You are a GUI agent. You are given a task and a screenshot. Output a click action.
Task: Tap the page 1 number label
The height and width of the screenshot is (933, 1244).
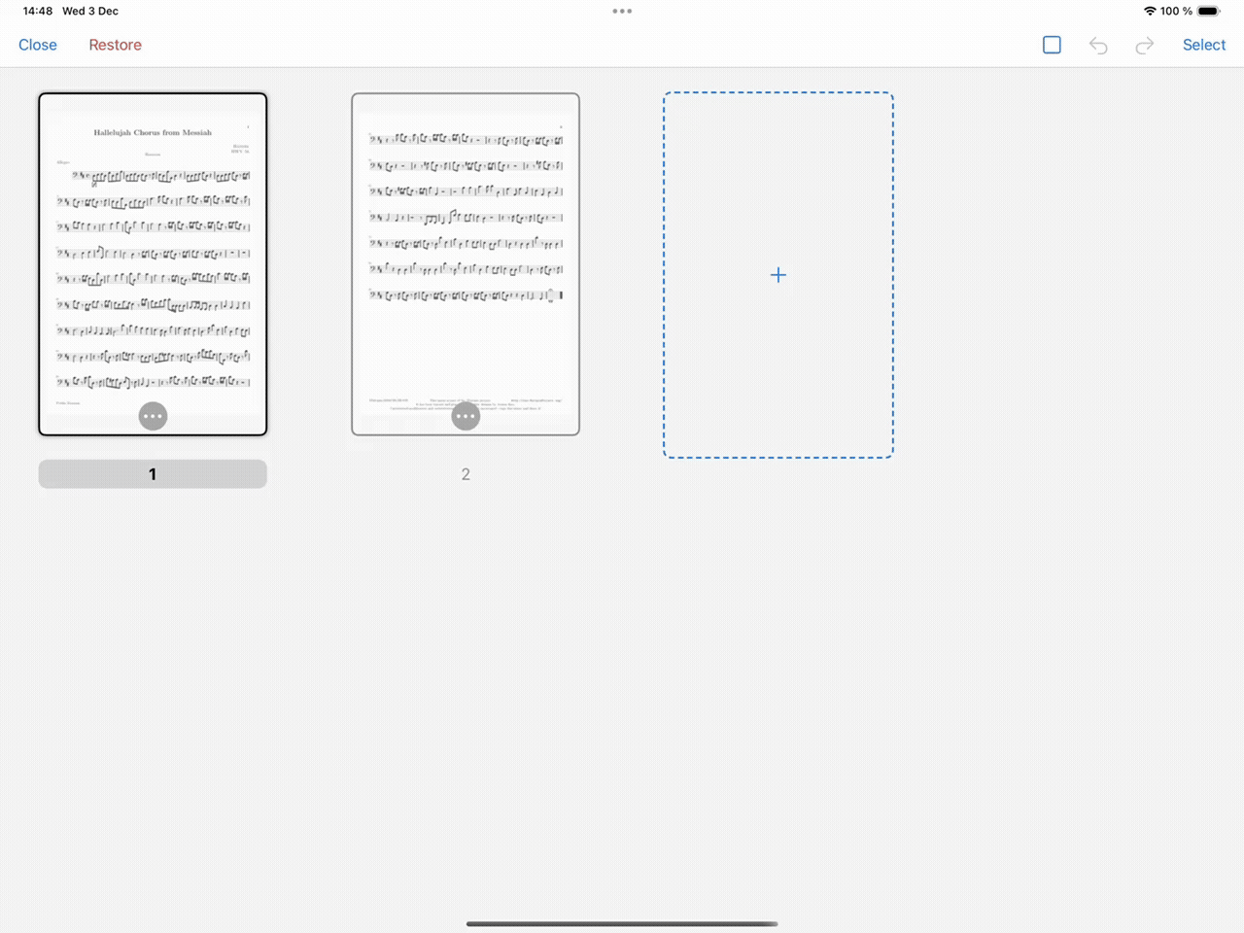(153, 474)
